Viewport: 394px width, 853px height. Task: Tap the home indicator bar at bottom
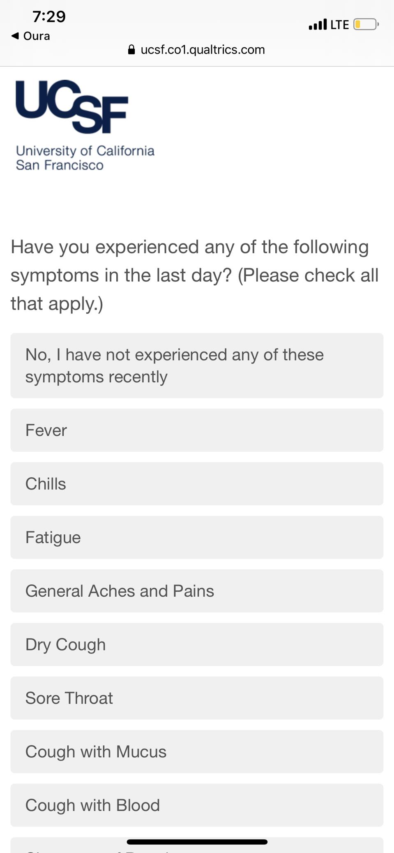point(197,842)
